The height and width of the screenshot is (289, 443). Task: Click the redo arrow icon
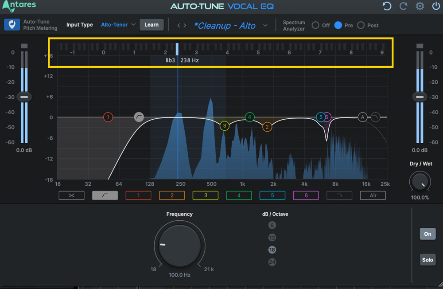point(403,6)
